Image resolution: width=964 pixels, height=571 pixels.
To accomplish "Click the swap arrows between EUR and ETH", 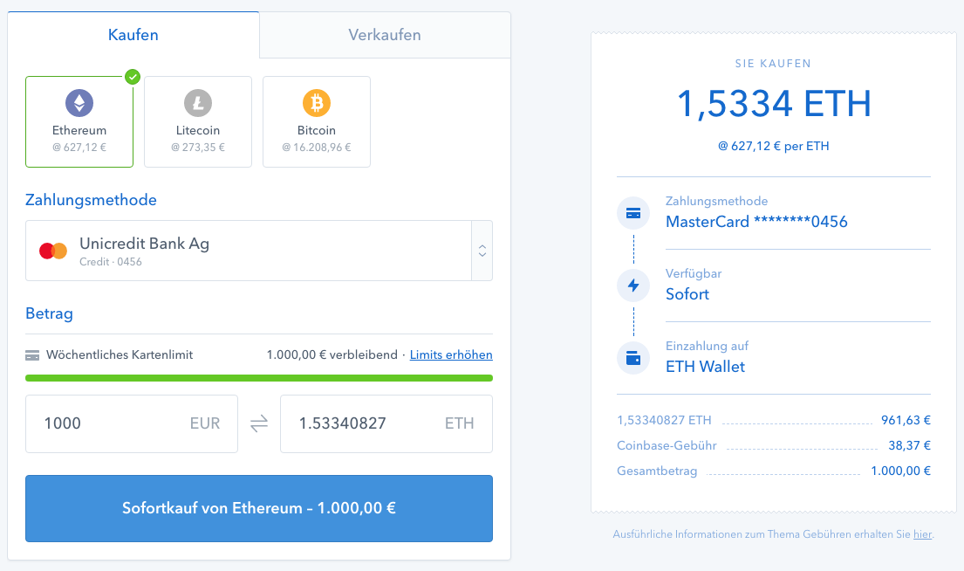I will coord(258,423).
